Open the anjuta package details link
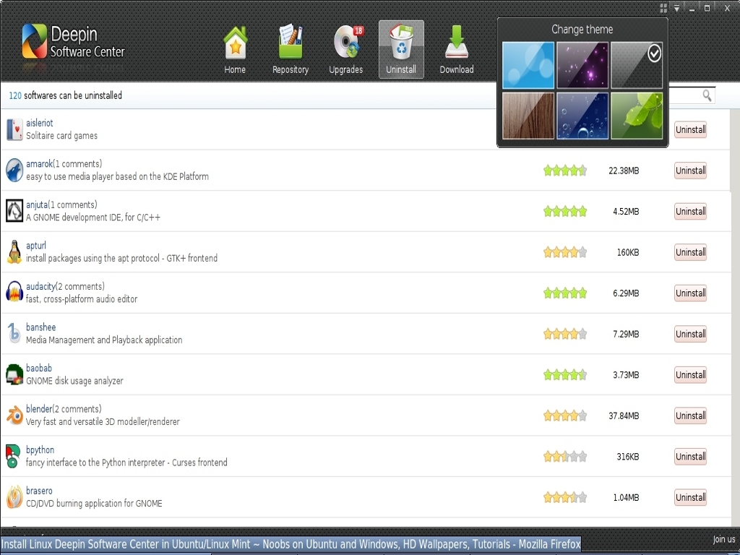740x555 pixels. coord(37,205)
